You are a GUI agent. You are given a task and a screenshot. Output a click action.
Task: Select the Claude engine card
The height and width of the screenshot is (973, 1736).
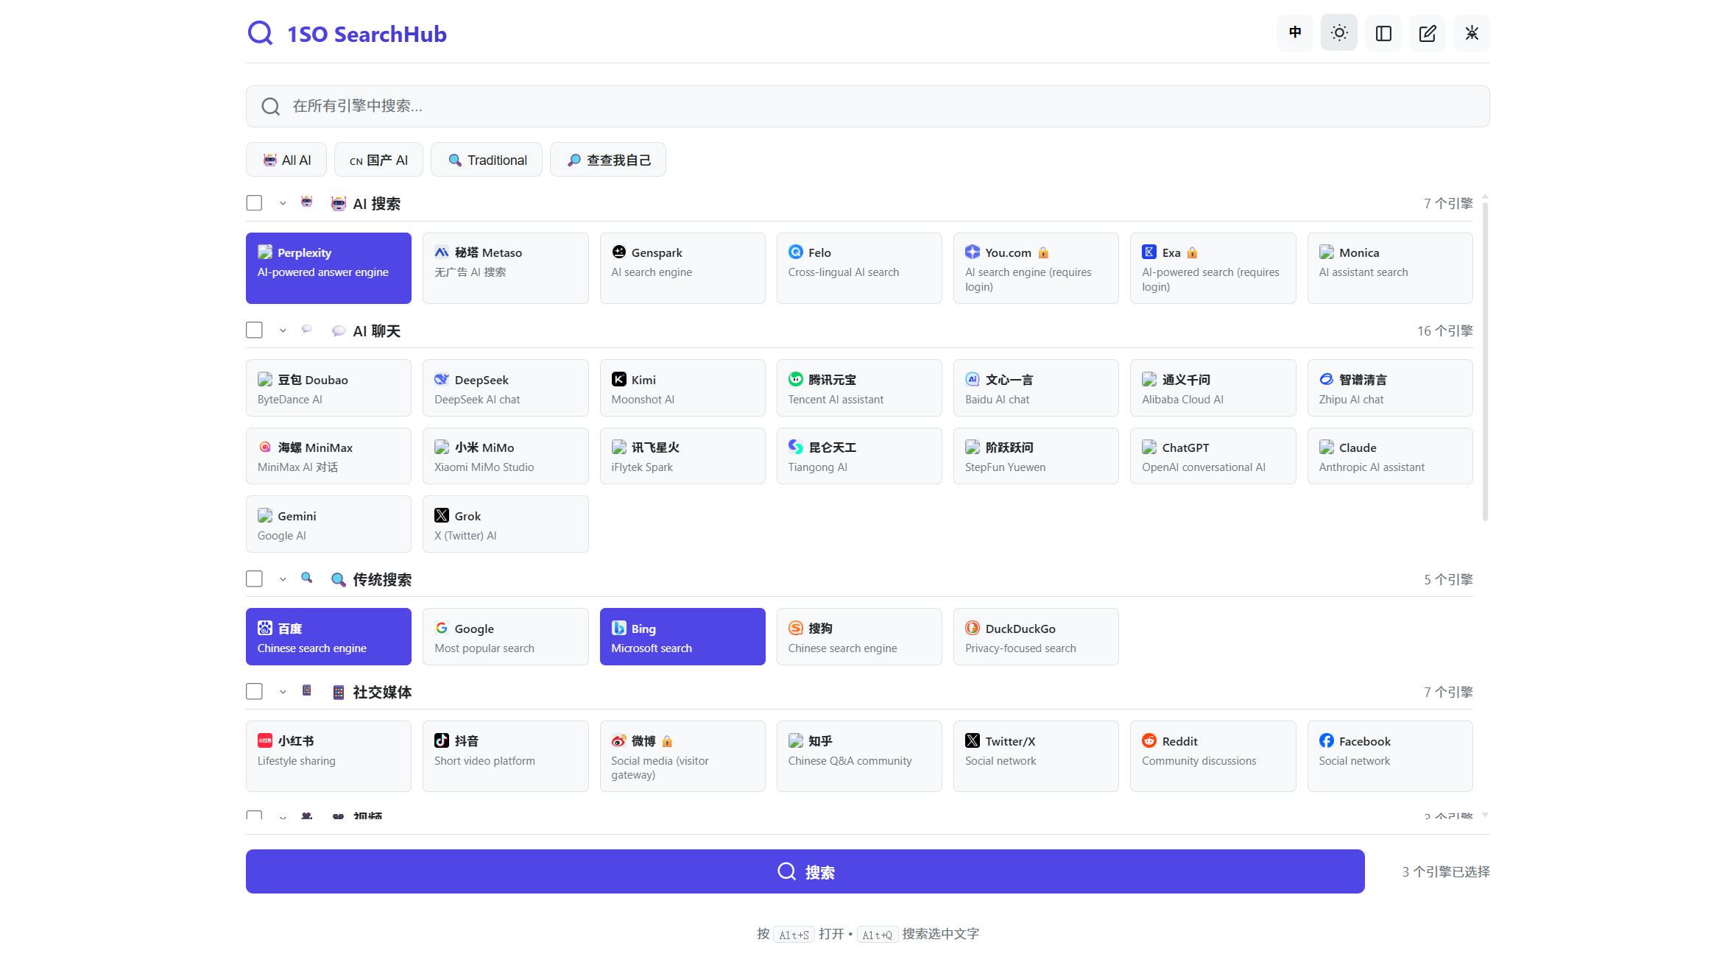point(1390,456)
